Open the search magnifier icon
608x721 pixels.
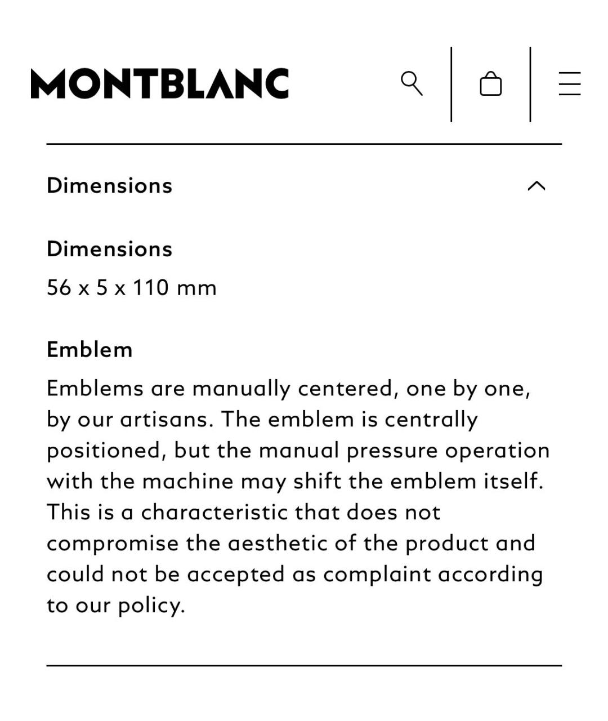click(x=412, y=83)
